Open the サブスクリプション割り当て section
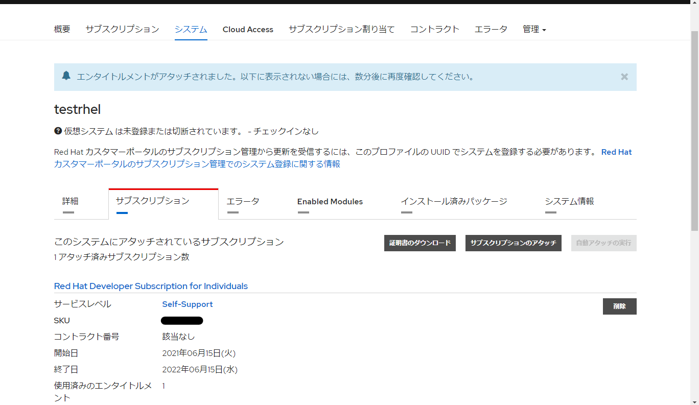The image size is (699, 405). coord(341,29)
